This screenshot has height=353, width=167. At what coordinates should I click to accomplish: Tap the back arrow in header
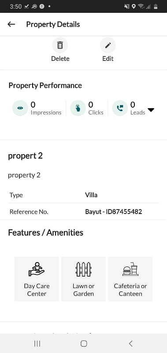tap(11, 24)
